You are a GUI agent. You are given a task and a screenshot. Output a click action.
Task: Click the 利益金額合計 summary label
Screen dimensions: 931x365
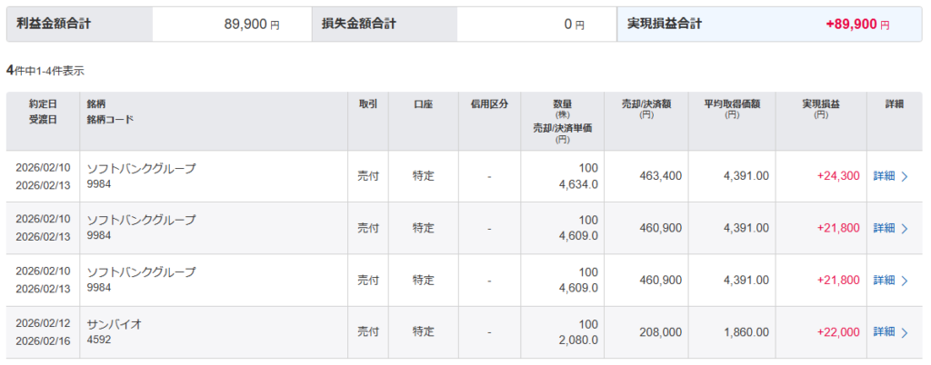54,25
